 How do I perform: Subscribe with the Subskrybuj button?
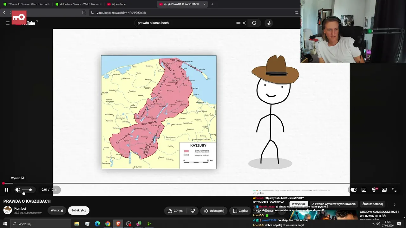tap(79, 210)
